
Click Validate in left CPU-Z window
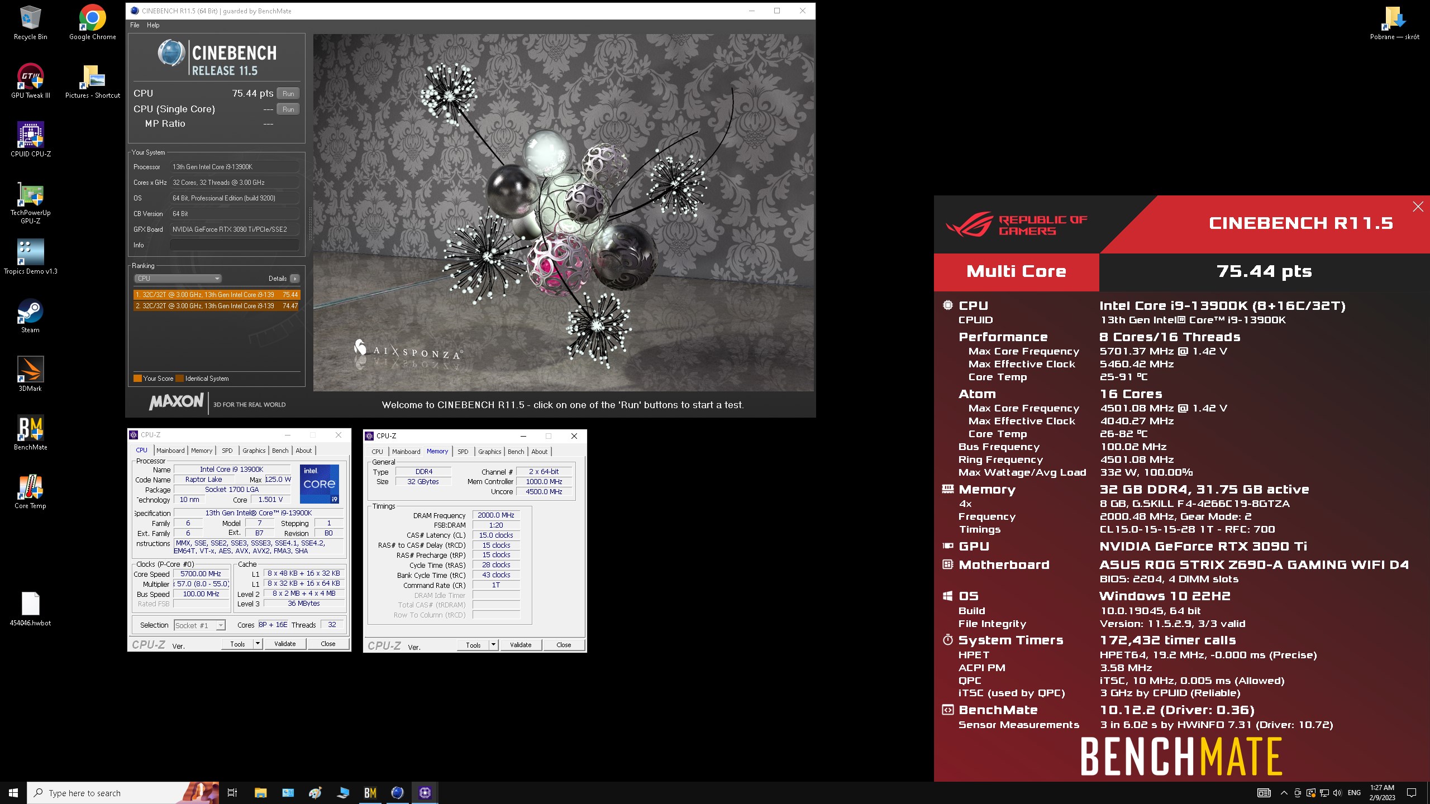[x=285, y=644]
